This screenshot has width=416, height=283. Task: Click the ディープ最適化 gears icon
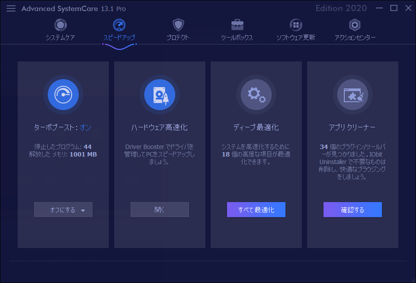(x=256, y=95)
